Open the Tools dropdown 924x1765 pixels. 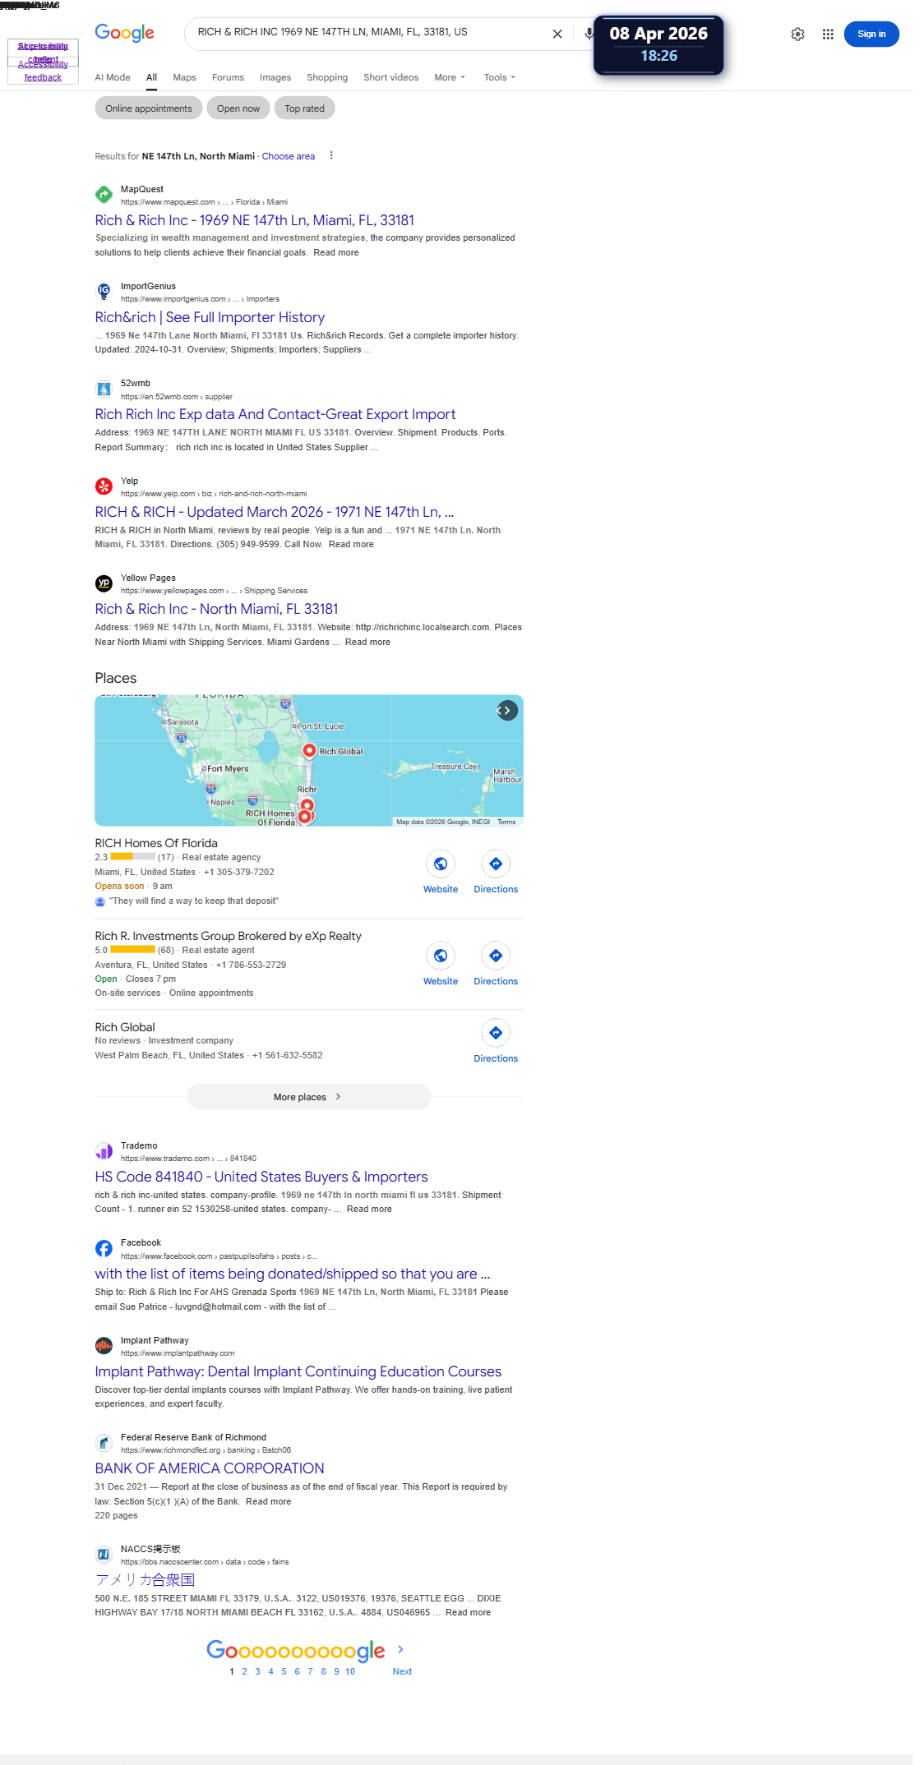coord(500,77)
